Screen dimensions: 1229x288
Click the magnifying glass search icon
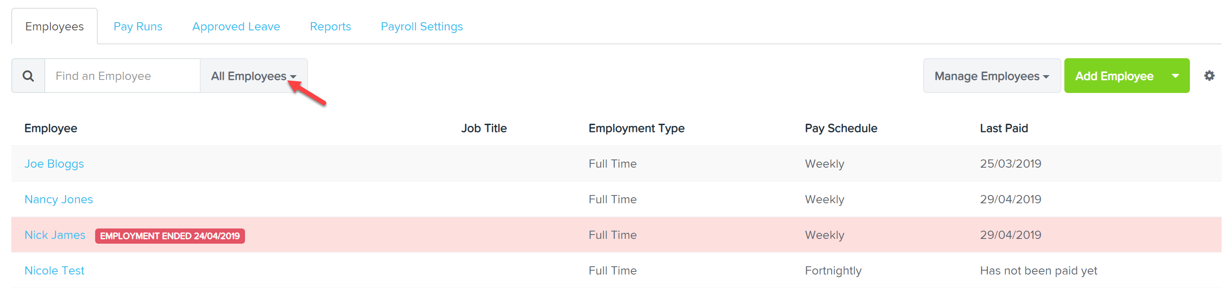pos(28,76)
